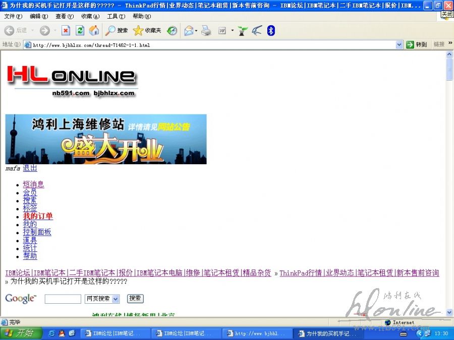
Task: Open the 查看 (View) menu
Action: tap(63, 16)
